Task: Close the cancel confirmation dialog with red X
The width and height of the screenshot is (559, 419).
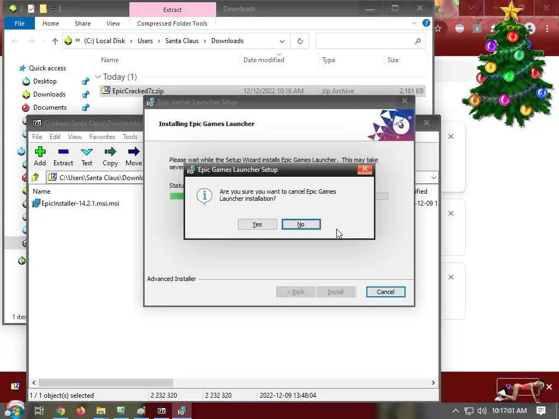Action: click(365, 169)
